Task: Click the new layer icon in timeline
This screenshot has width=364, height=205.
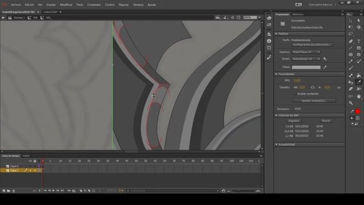Action: [x=3, y=191]
